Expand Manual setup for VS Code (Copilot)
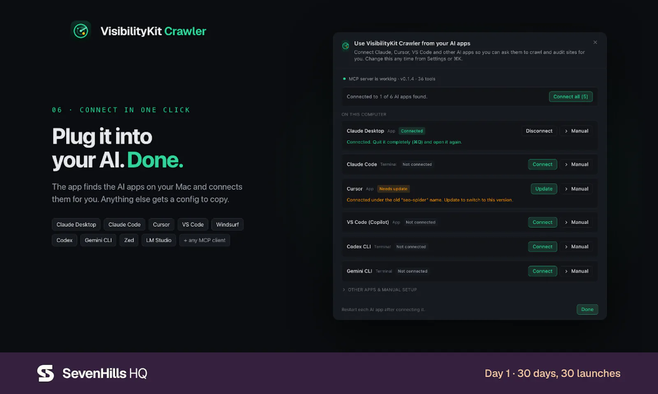The height and width of the screenshot is (394, 658). [x=576, y=222]
